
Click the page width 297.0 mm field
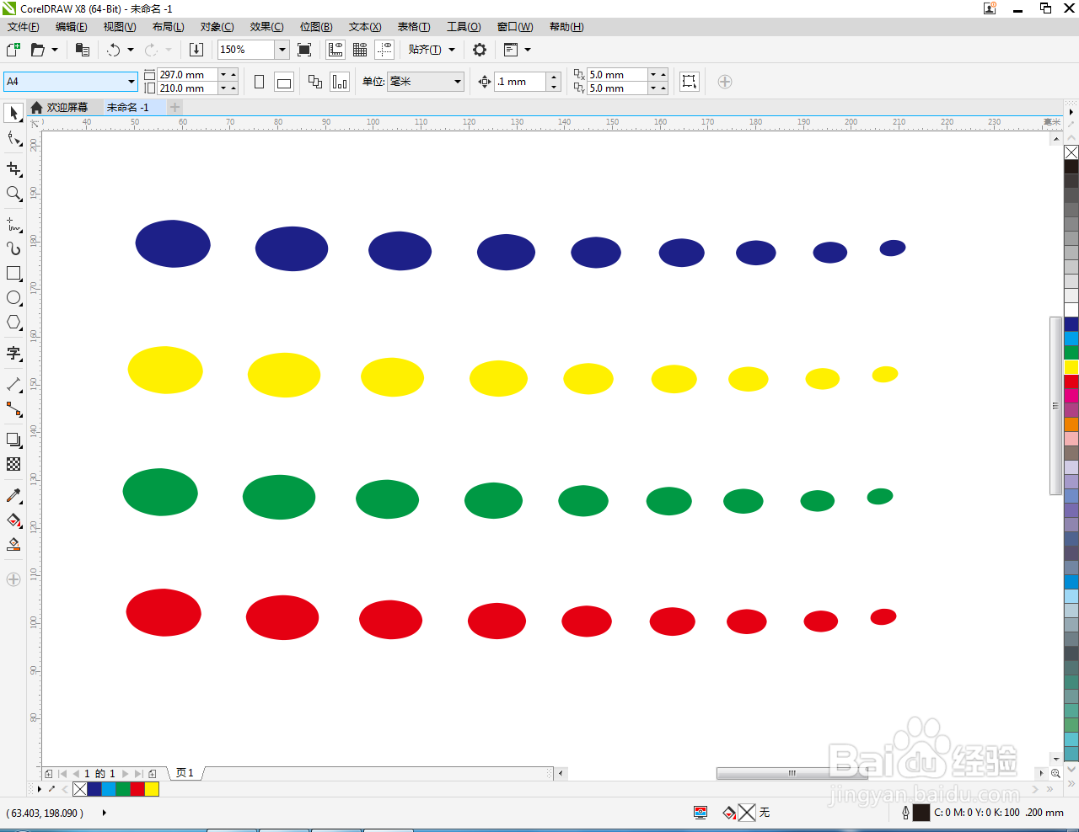[187, 75]
